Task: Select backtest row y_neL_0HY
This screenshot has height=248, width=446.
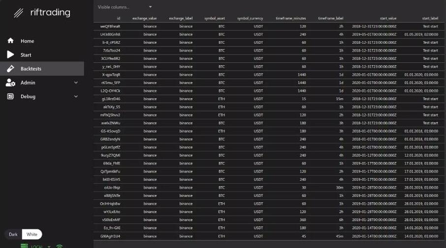Action: 269,67
